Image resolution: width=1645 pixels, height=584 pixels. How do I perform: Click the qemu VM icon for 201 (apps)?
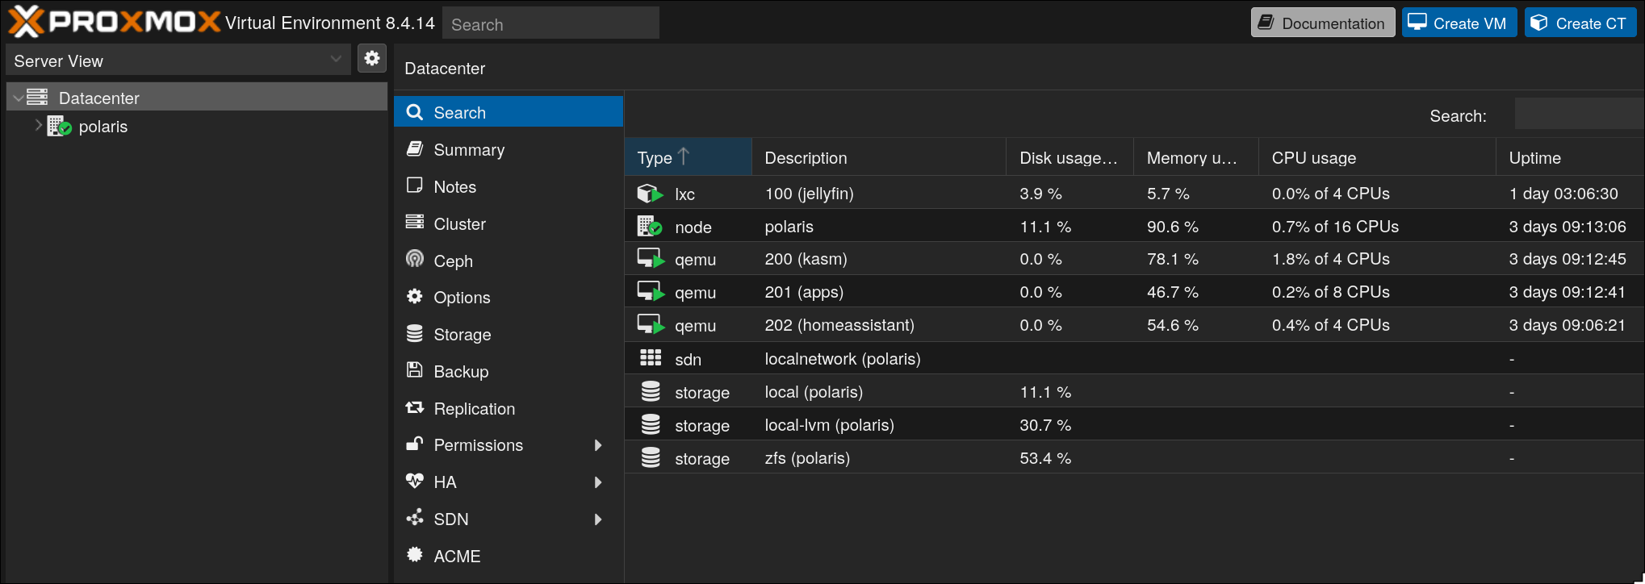pyautogui.click(x=651, y=292)
